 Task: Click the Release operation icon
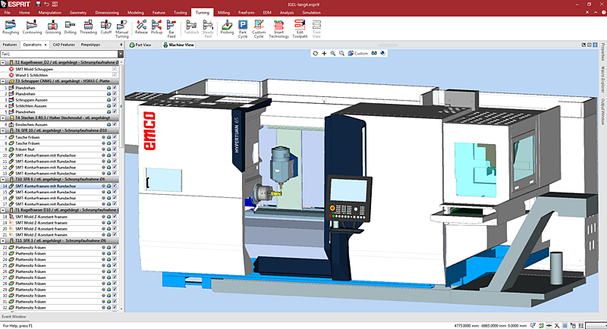141,28
